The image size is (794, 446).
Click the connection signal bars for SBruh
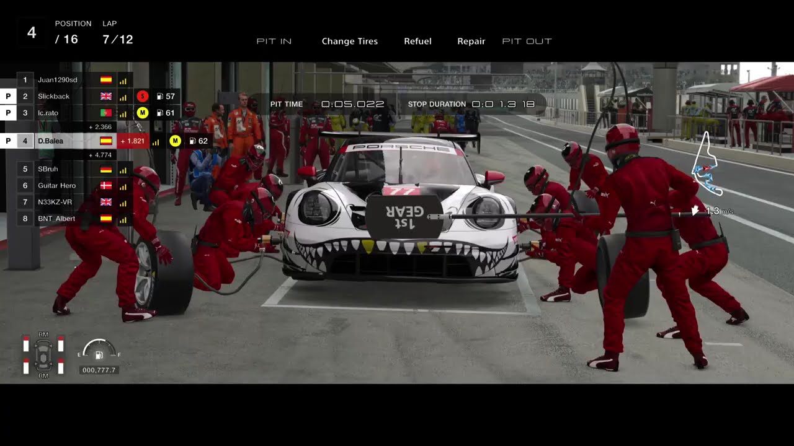123,170
